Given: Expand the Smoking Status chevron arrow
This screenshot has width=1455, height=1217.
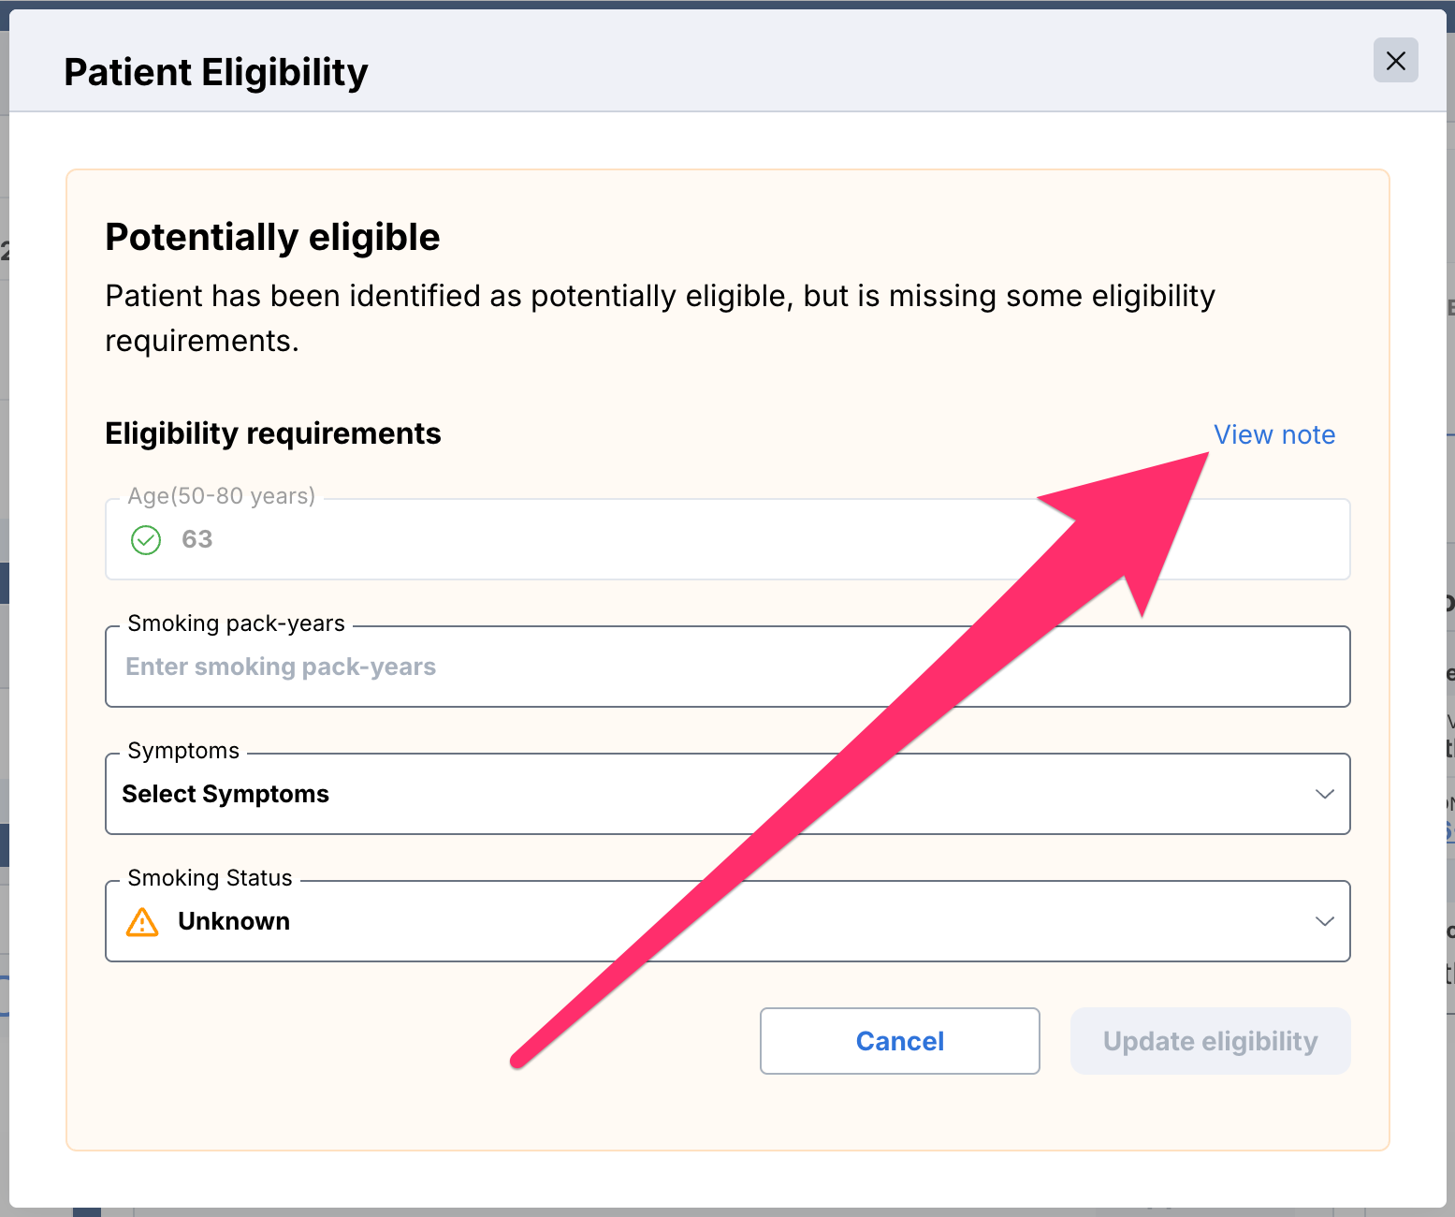Looking at the screenshot, I should [x=1324, y=921].
